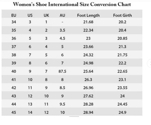The height and width of the screenshot is (125, 151).
Task: Click foot length value 21.68
Action: point(88,22)
